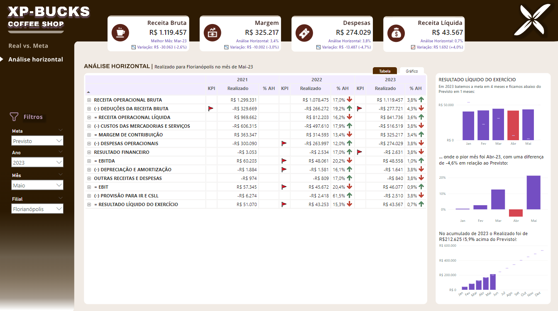This screenshot has width=558, height=311.
Task: Select the Tabela tab
Action: [x=385, y=71]
